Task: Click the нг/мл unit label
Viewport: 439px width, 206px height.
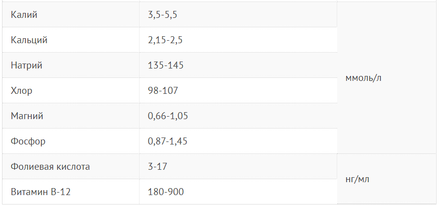Action: tap(357, 179)
